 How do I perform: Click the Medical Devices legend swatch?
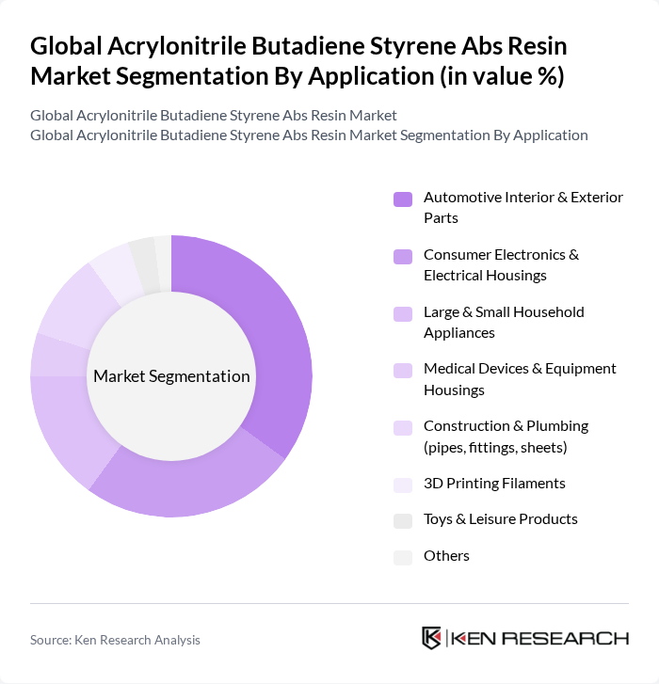[x=403, y=371]
